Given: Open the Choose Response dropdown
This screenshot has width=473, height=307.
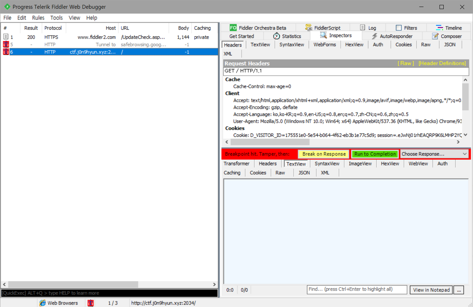Looking at the screenshot, I should (x=434, y=154).
